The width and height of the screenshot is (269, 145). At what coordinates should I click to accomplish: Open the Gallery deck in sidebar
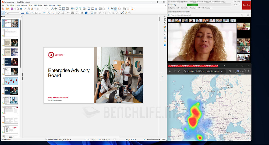click(x=165, y=27)
